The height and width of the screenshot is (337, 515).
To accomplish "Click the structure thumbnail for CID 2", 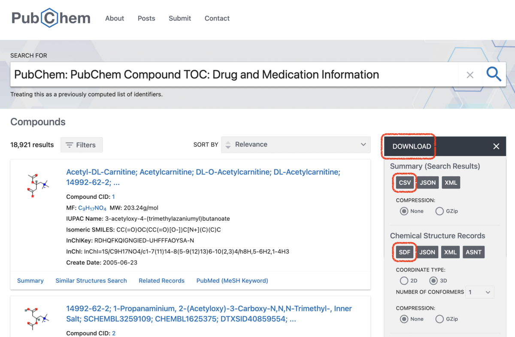I will [37, 318].
